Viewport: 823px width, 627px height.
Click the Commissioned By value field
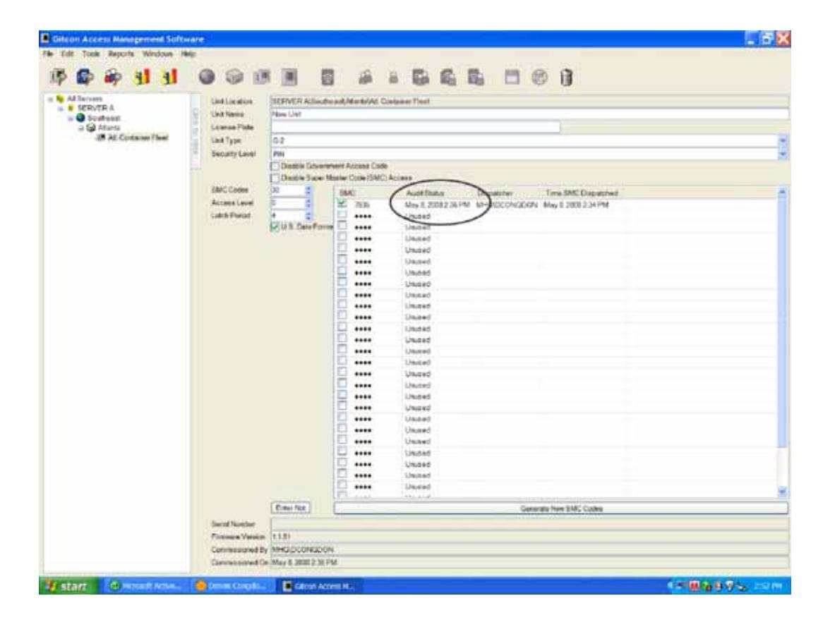click(x=529, y=549)
